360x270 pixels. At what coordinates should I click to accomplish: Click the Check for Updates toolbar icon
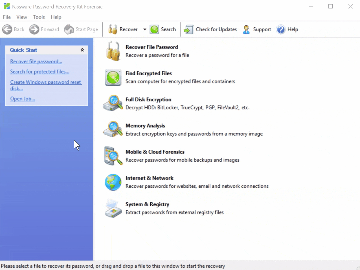[188, 29]
